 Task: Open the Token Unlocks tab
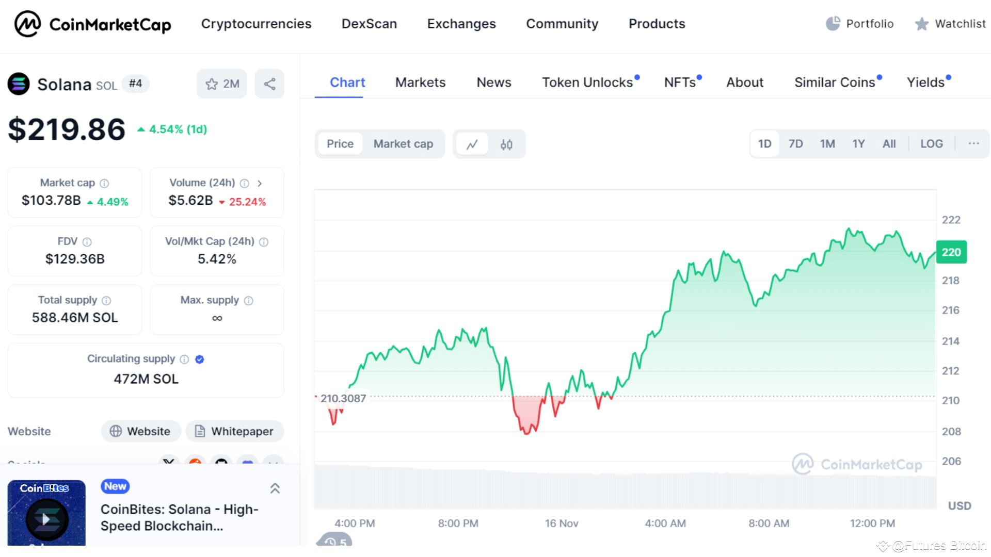pos(590,83)
